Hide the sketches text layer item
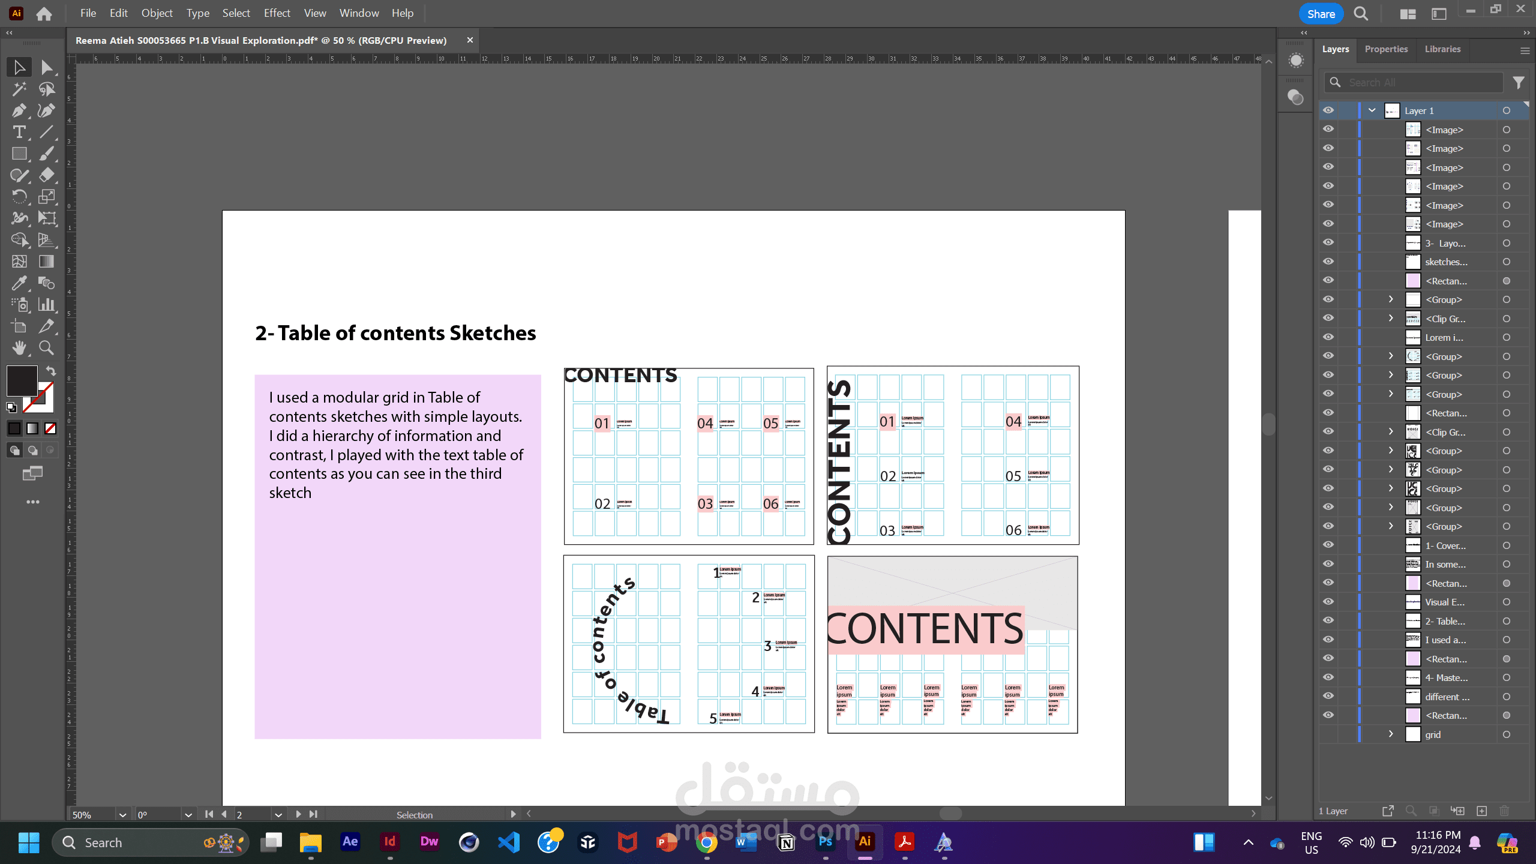 (1328, 262)
